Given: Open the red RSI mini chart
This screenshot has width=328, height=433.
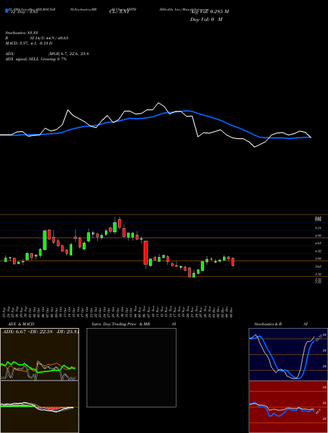Looking at the screenshot, I should pos(288,407).
